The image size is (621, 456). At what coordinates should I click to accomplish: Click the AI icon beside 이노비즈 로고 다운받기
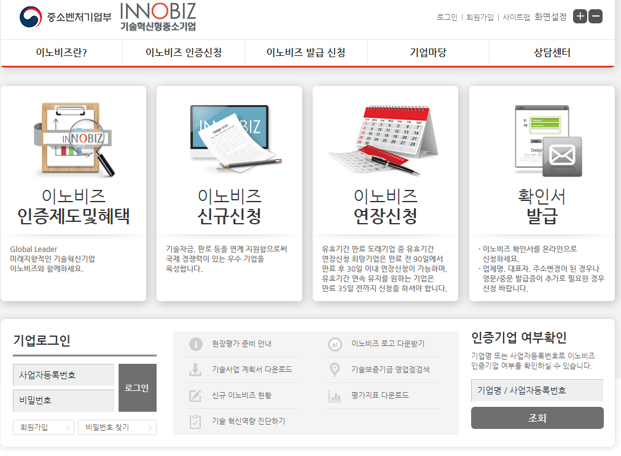(x=335, y=344)
